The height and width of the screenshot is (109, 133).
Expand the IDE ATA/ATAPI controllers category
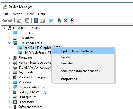[x=9, y=68]
